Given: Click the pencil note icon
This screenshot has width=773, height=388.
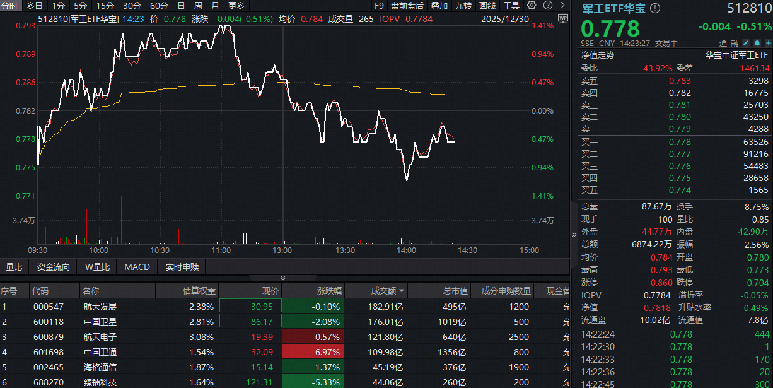Looking at the screenshot, I should 746,44.
